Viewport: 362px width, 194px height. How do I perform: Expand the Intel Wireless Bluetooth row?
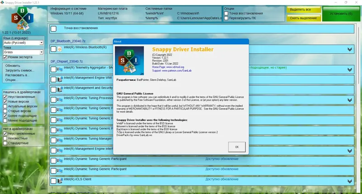(x=349, y=49)
